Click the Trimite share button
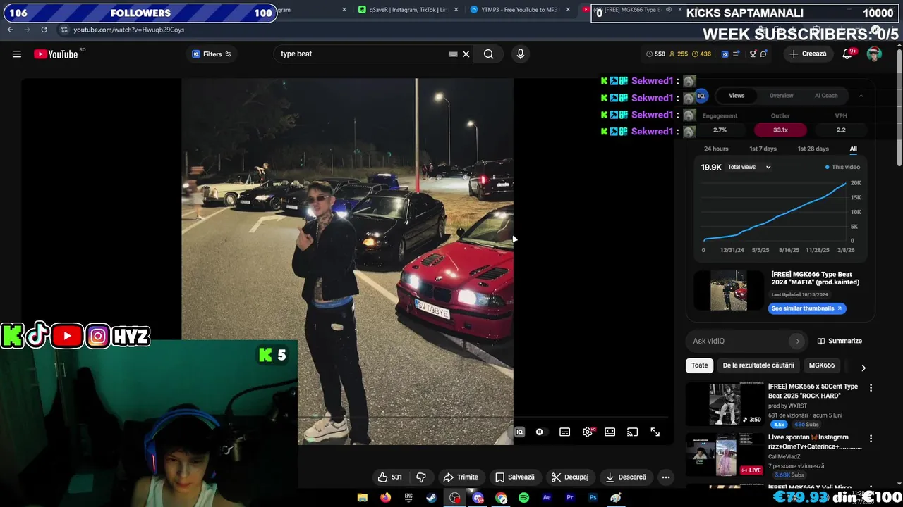The width and height of the screenshot is (903, 507). [461, 477]
